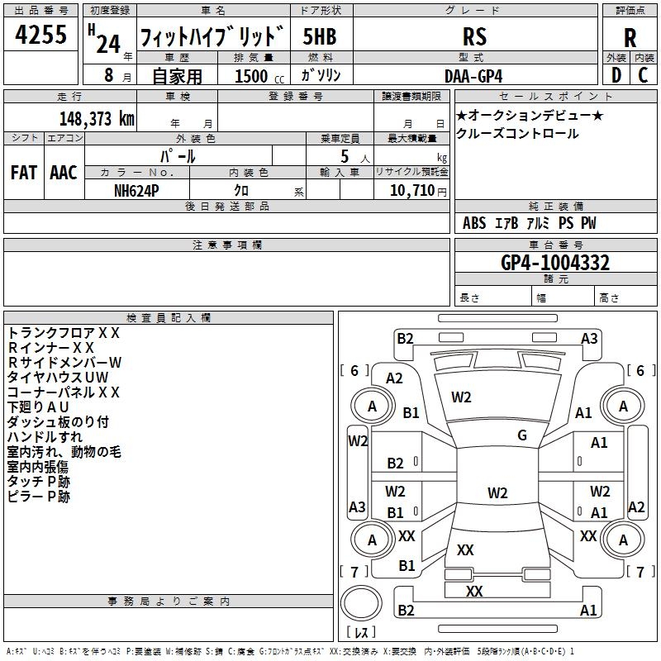This screenshot has height=661, width=661.
Task: Click the トランクフロアXX inspector note
Action: (64, 333)
